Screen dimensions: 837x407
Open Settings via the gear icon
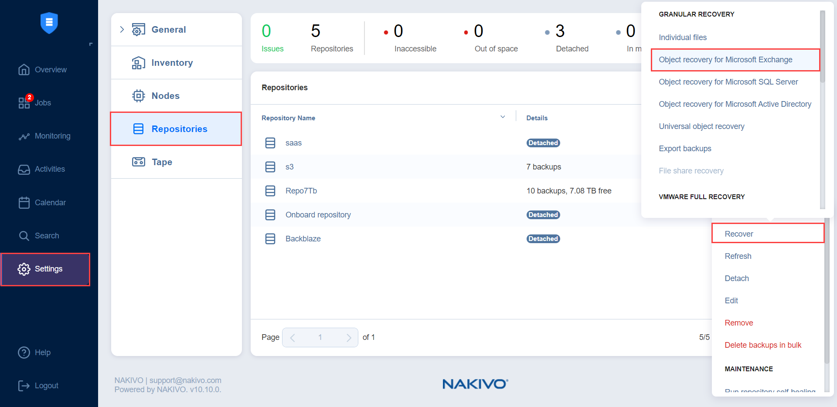(24, 269)
